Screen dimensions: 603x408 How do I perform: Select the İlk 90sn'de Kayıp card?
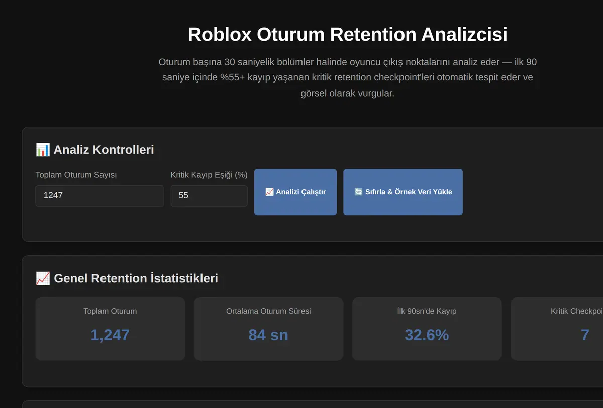(427, 329)
